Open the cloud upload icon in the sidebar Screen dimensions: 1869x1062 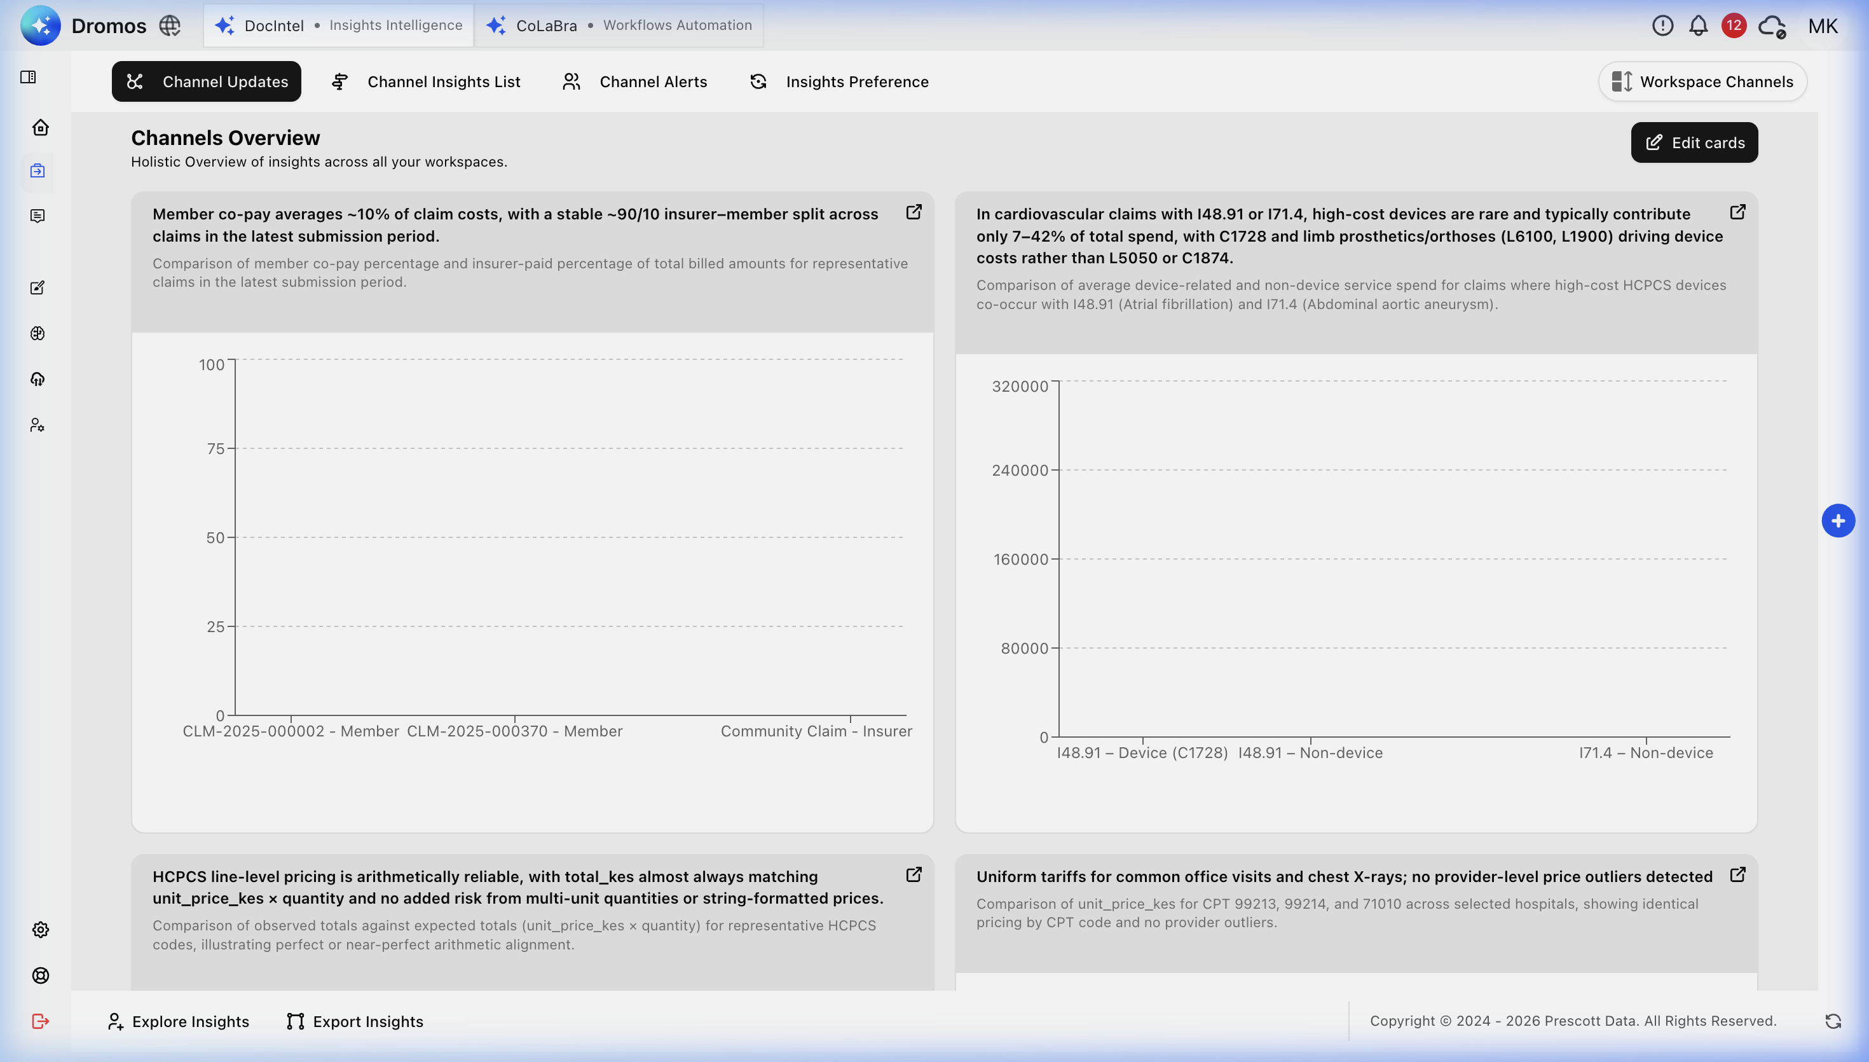[x=41, y=378]
